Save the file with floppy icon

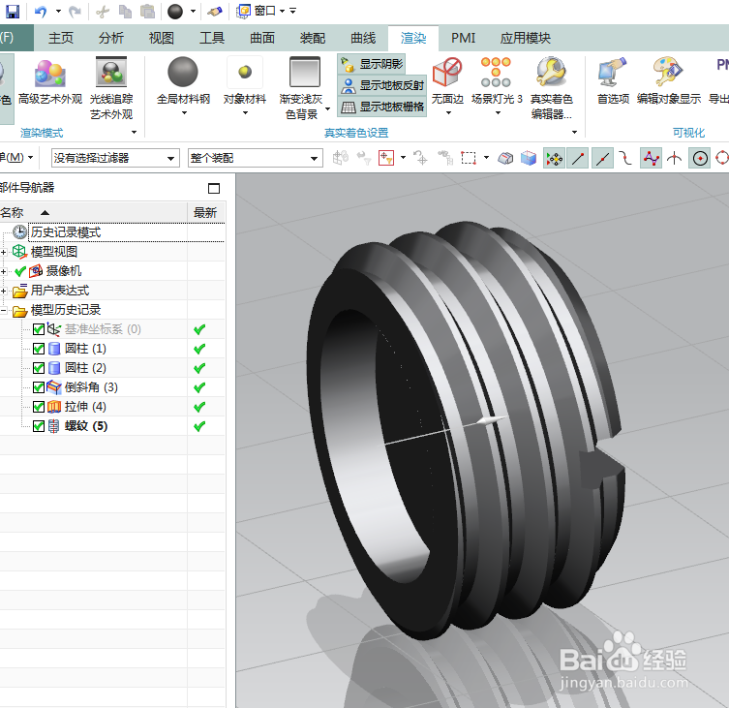click(12, 12)
